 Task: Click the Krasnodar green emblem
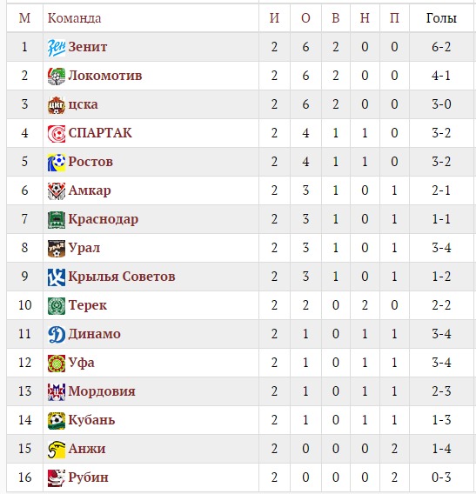[57, 219]
